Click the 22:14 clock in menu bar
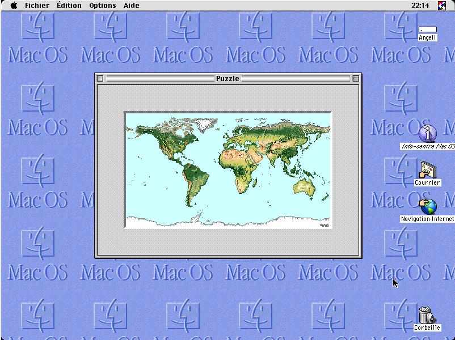 click(420, 5)
